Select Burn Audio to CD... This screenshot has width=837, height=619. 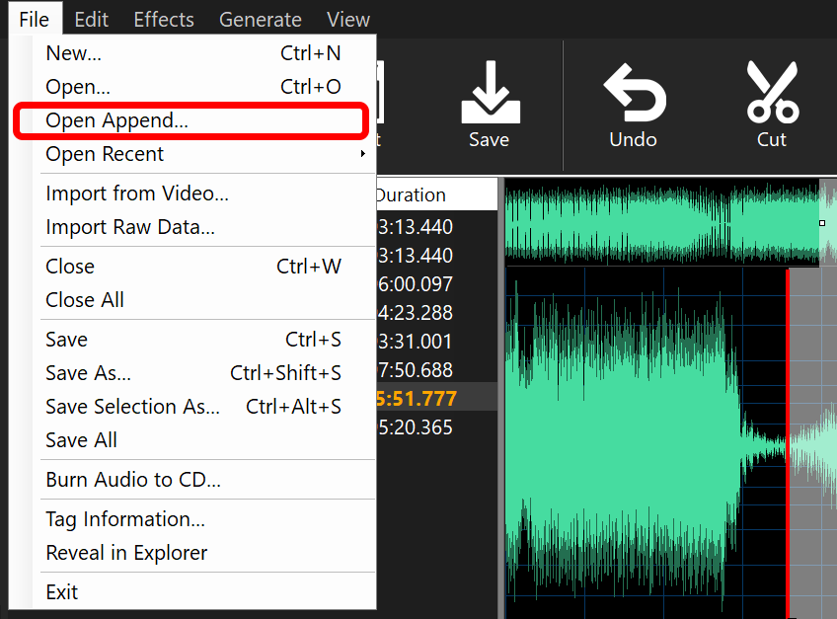point(194,480)
